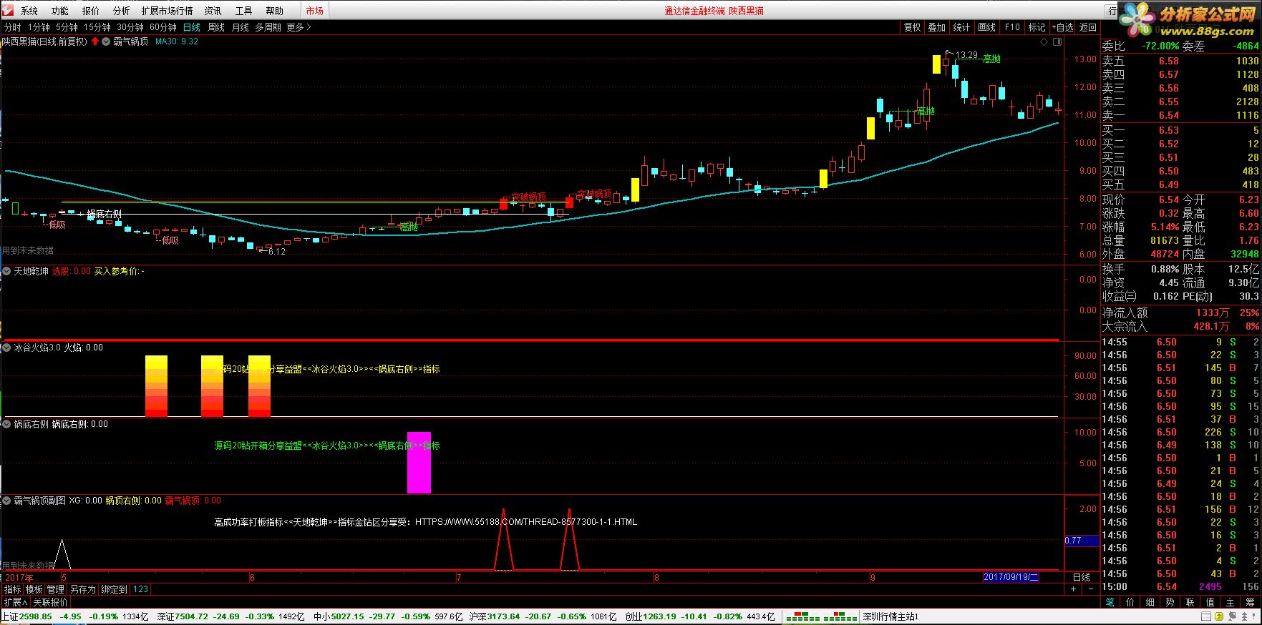
Task: Click the 返回 back button
Action: [x=1088, y=27]
